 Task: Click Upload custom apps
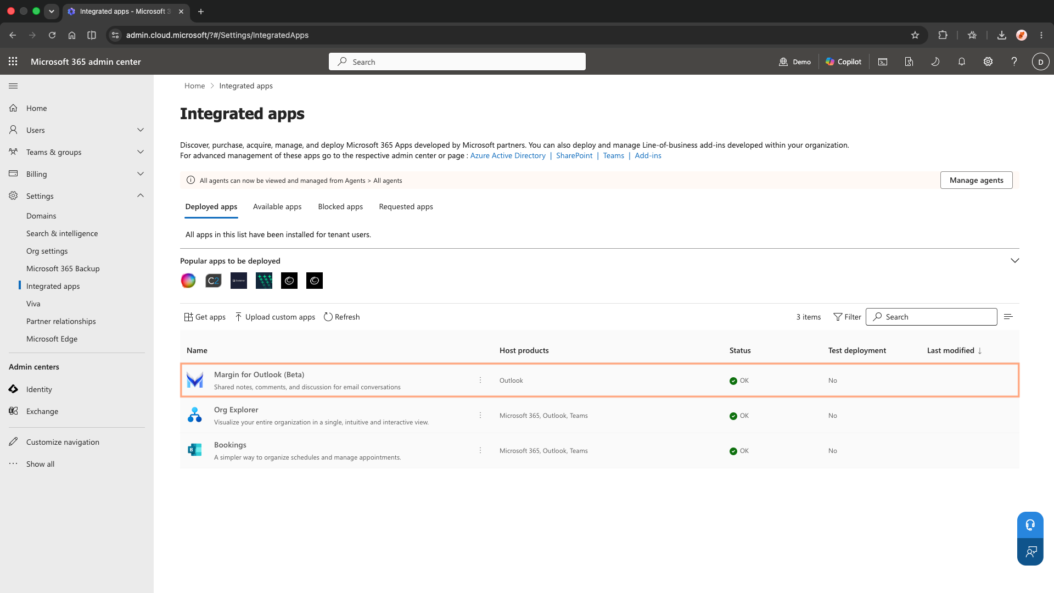tap(275, 317)
